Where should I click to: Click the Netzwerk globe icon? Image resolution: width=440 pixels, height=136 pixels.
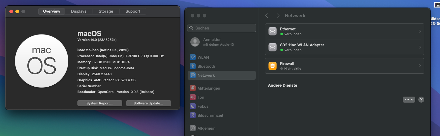[193, 75]
